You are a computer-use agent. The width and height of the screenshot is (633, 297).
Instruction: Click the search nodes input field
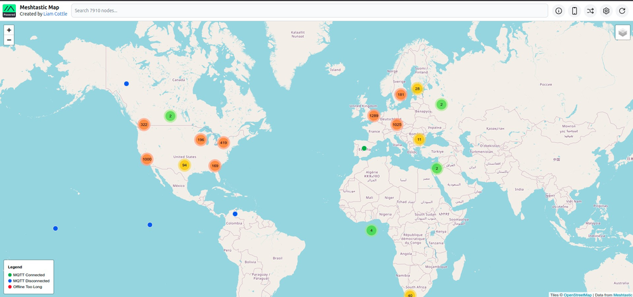point(309,11)
